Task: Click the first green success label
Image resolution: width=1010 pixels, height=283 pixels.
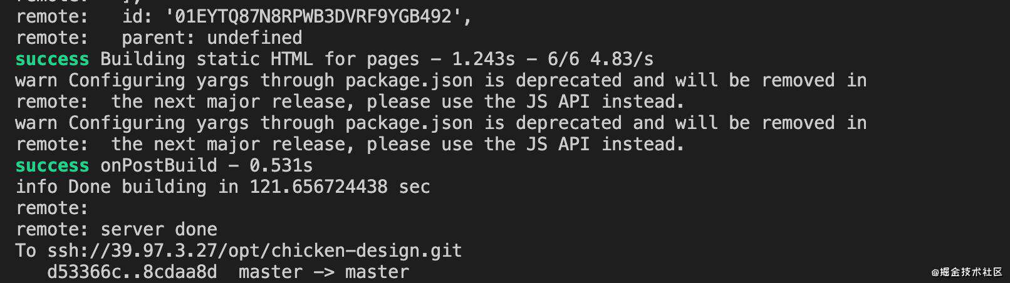Action: coord(52,59)
